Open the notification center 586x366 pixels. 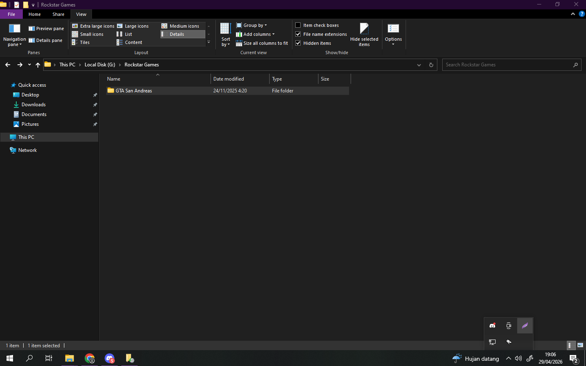574,359
